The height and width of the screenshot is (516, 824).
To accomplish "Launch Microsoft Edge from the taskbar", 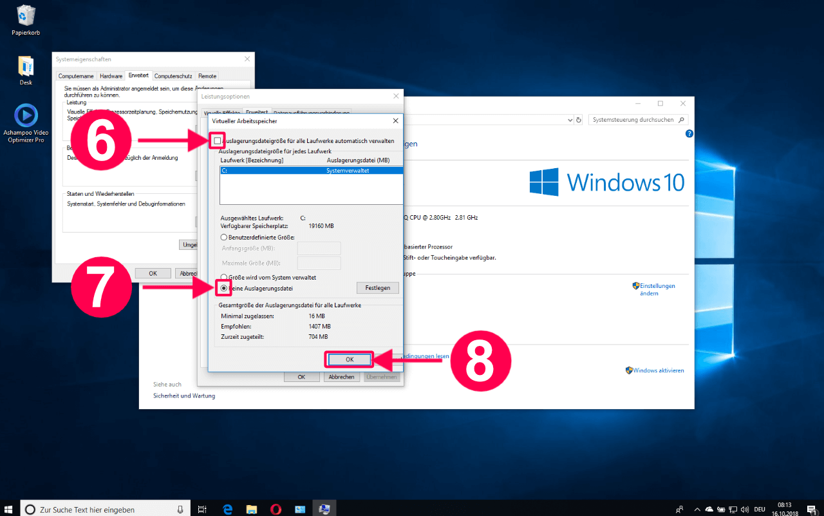I will [x=227, y=509].
